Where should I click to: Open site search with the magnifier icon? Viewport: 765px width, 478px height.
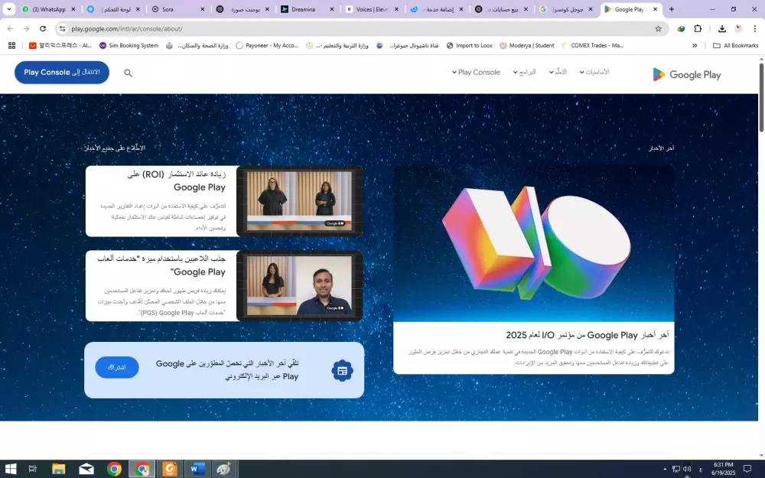[128, 73]
